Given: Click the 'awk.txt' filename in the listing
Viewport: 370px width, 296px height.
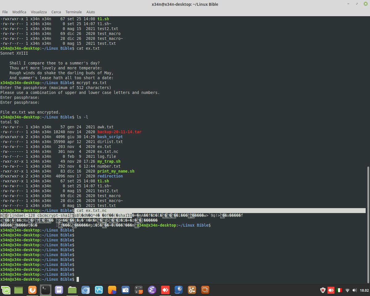Looking at the screenshot, I should click(105, 127).
